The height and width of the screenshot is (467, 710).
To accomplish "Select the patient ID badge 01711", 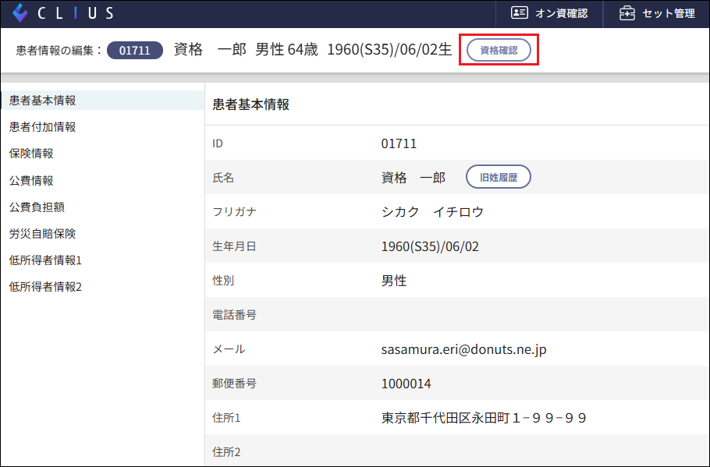I will tap(134, 48).
